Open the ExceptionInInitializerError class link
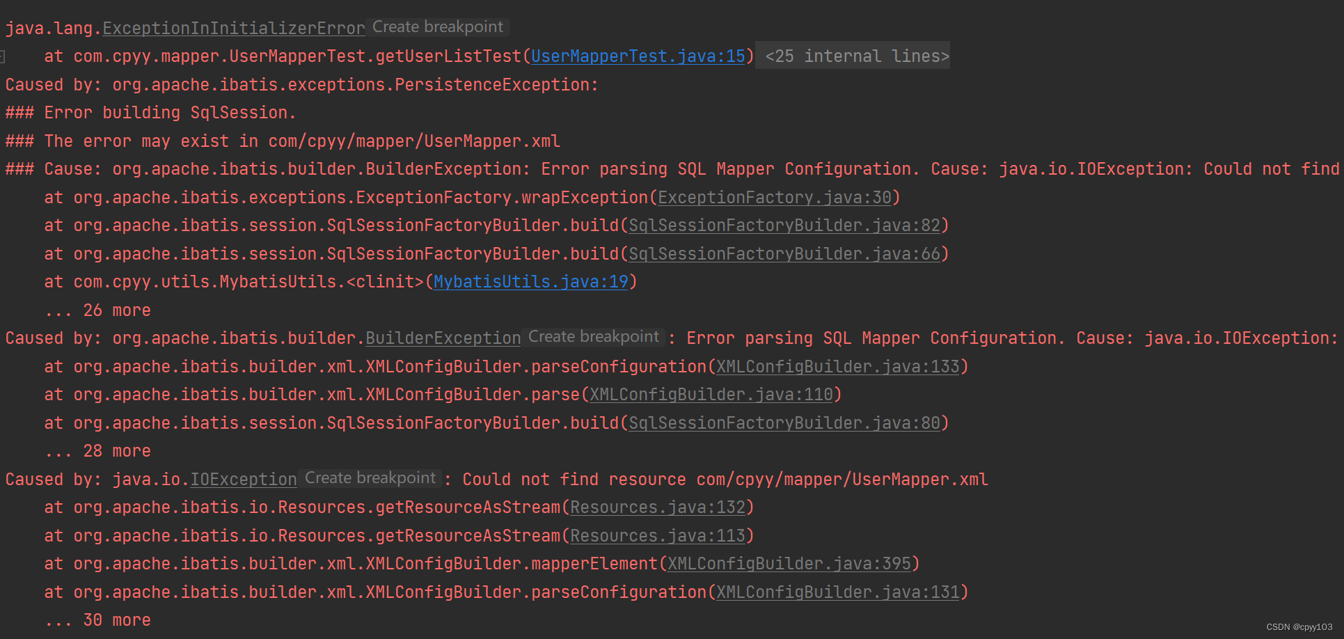 [234, 29]
